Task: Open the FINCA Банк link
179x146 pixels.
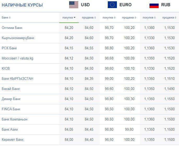Action: pyautogui.click(x=11, y=109)
